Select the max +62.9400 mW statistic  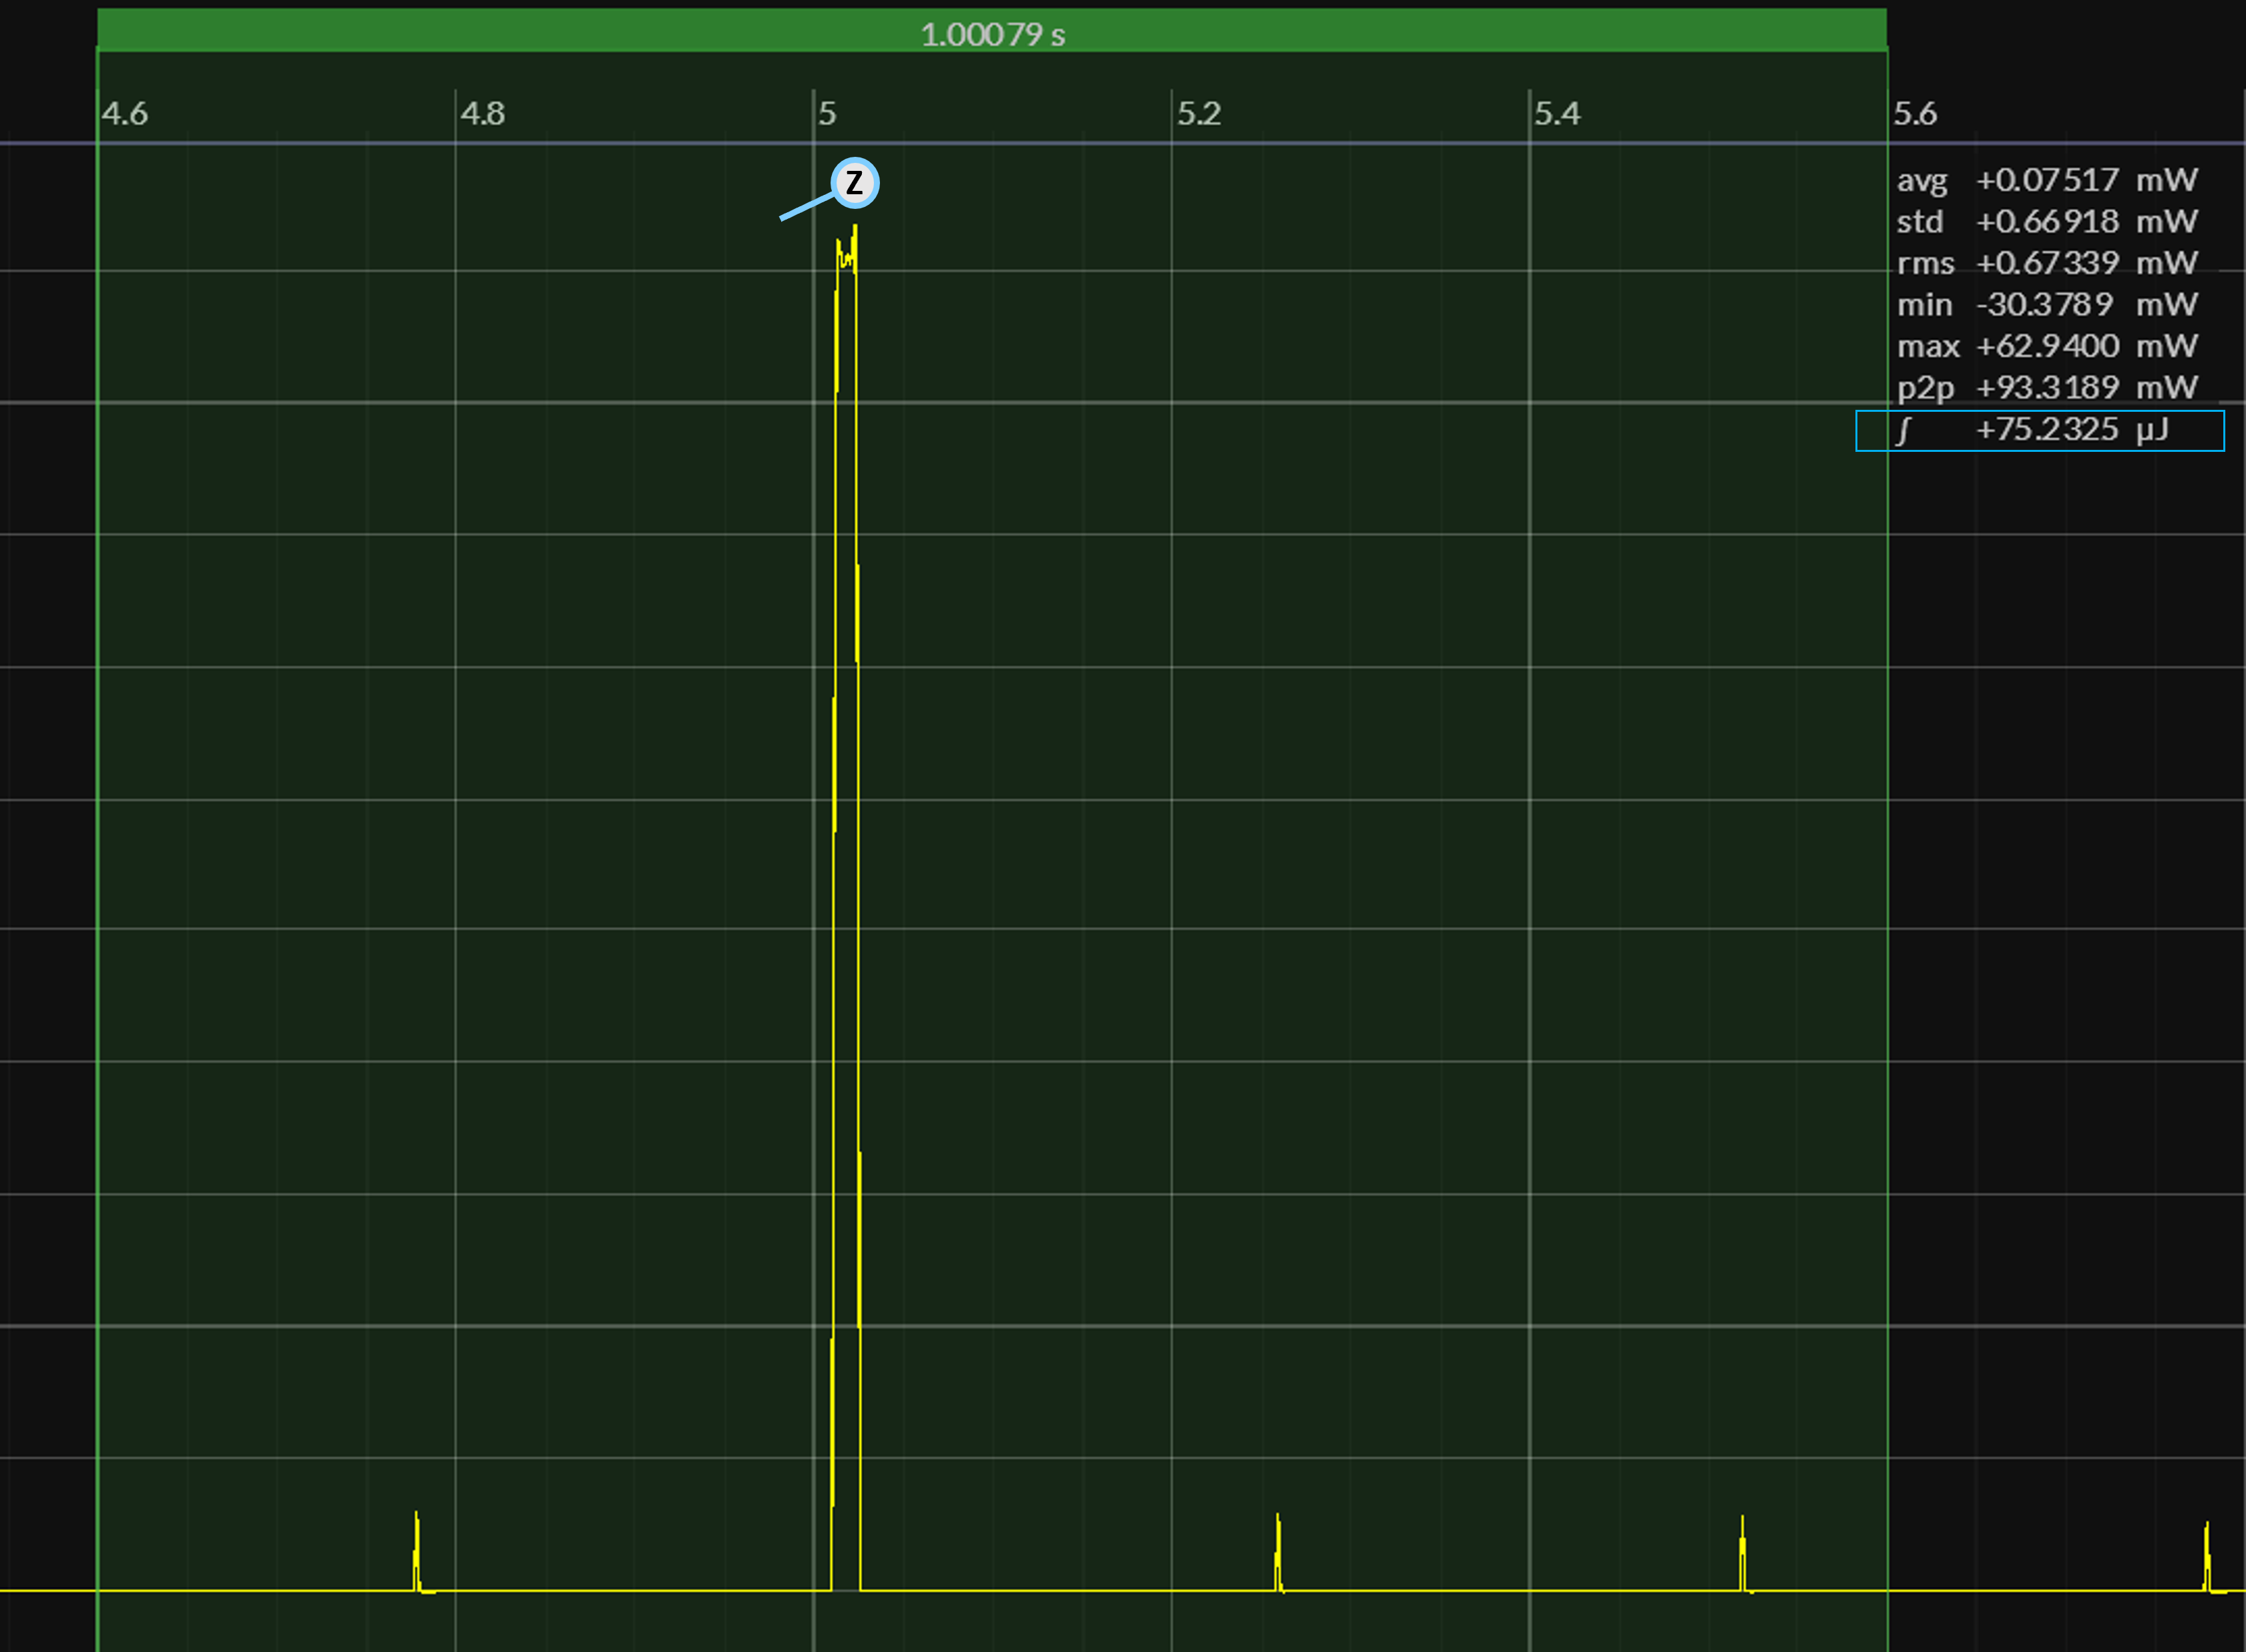point(2046,346)
